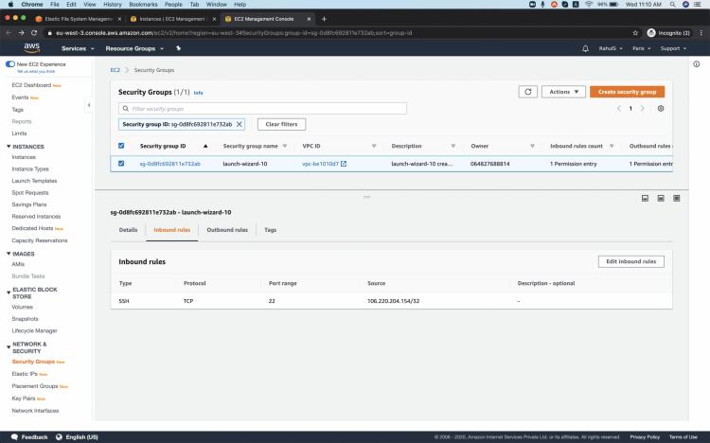Collapse the left navigation sidebar arrow

88,104
